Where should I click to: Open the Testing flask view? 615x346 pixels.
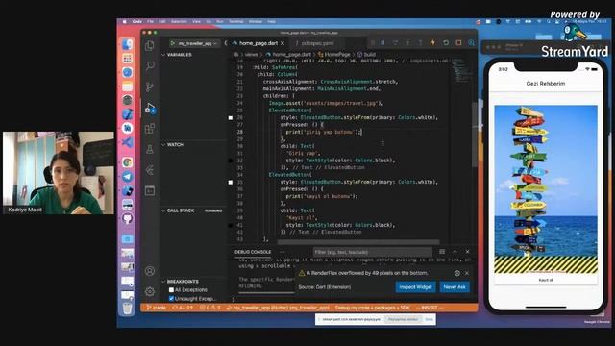pos(150,149)
